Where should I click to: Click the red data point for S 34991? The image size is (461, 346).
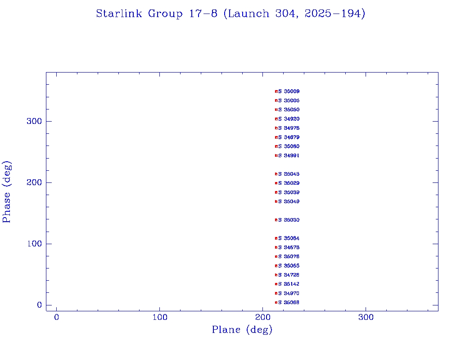tap(276, 155)
